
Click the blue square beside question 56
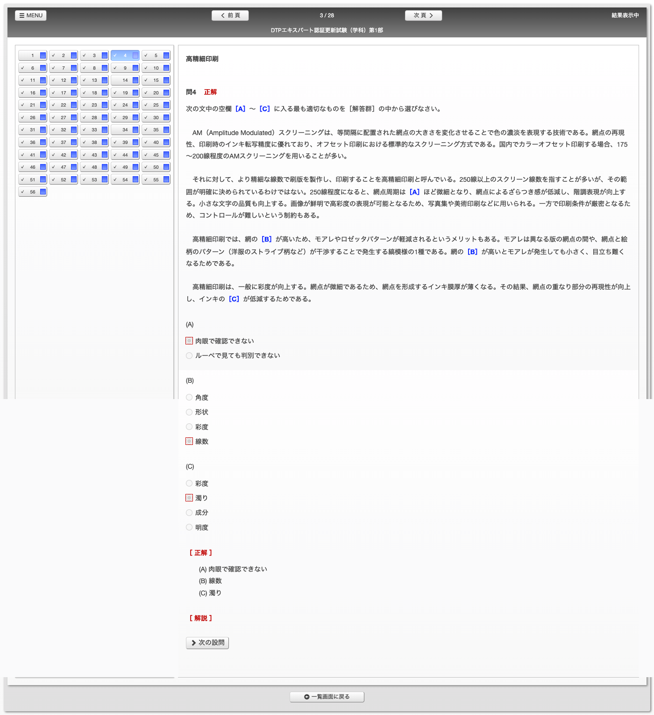click(43, 192)
